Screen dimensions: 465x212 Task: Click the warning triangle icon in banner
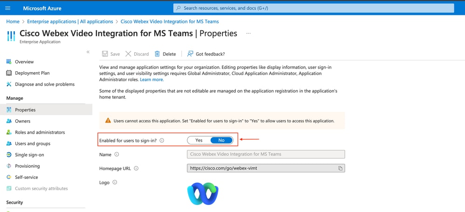(x=108, y=120)
